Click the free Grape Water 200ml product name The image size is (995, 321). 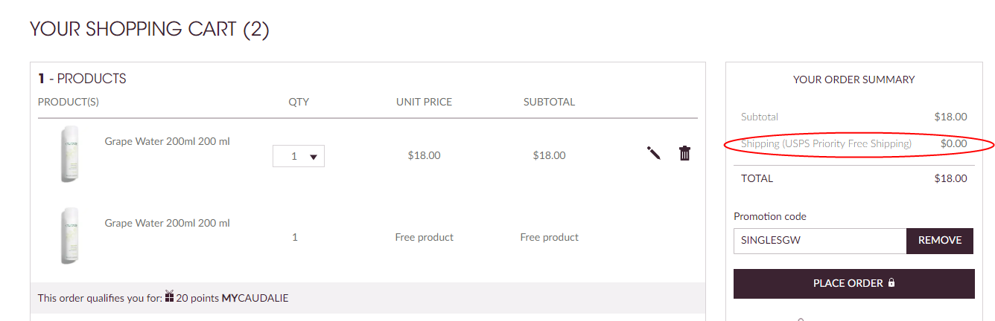pyautogui.click(x=167, y=223)
